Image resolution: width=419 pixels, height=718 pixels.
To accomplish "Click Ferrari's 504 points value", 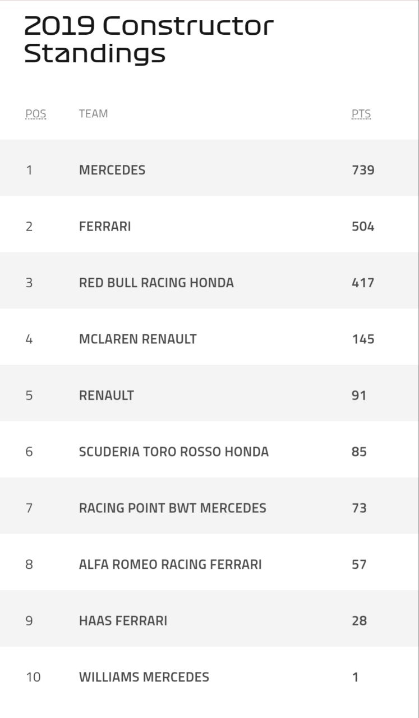I will pos(363,227).
